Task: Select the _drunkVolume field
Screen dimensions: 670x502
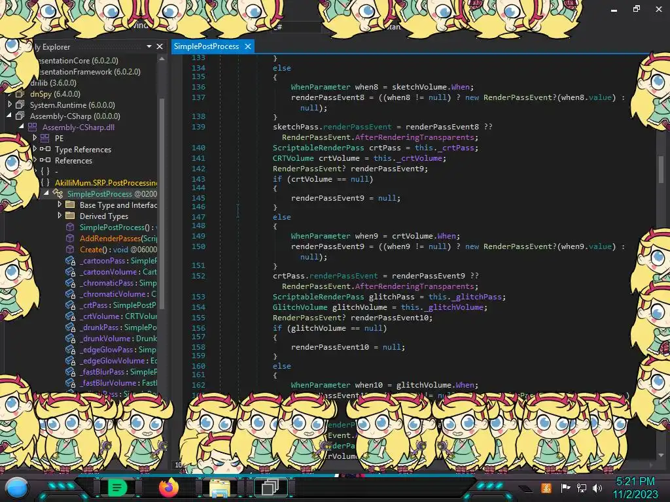Action: coord(118,338)
